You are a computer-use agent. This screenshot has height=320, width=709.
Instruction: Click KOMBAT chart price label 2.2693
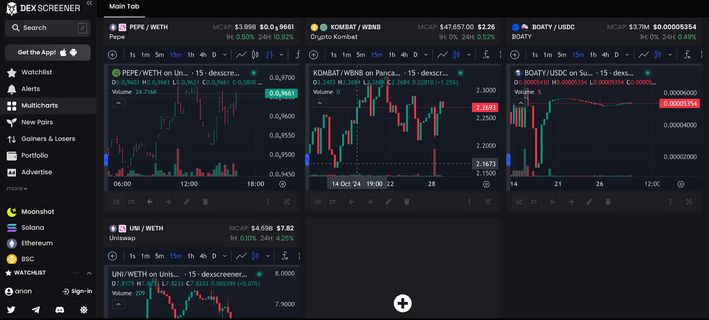pyautogui.click(x=486, y=108)
